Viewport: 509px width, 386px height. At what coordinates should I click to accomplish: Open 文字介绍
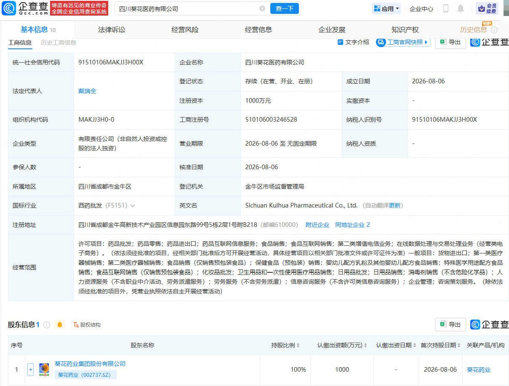pos(353,42)
